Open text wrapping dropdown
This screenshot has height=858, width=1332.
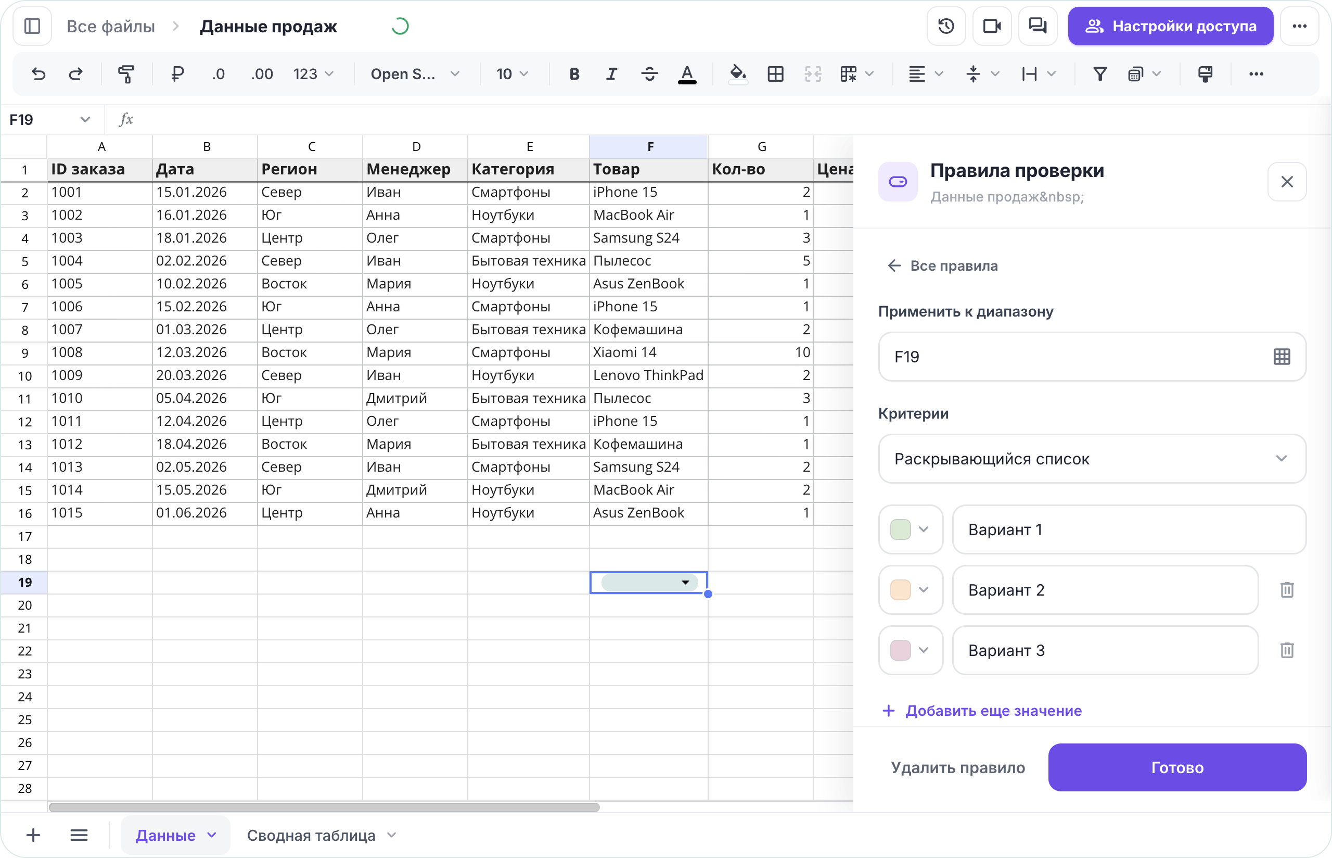pos(1039,74)
